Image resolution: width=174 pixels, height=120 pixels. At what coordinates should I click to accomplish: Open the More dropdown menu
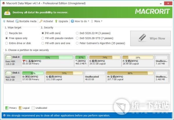(97, 21)
